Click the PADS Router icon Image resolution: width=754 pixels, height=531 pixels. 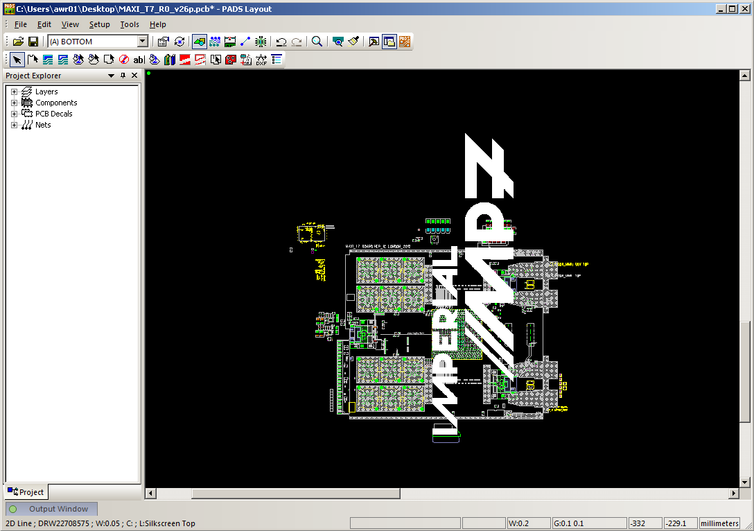click(x=405, y=42)
